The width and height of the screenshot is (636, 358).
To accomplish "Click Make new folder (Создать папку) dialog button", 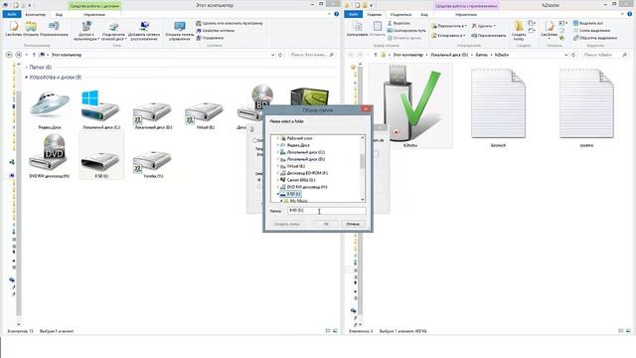I will [x=287, y=224].
